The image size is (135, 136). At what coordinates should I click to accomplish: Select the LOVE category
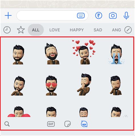click(55, 30)
